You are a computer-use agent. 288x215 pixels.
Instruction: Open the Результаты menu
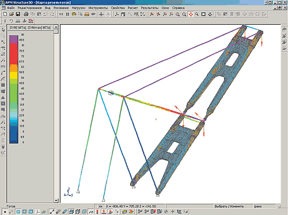pos(150,8)
